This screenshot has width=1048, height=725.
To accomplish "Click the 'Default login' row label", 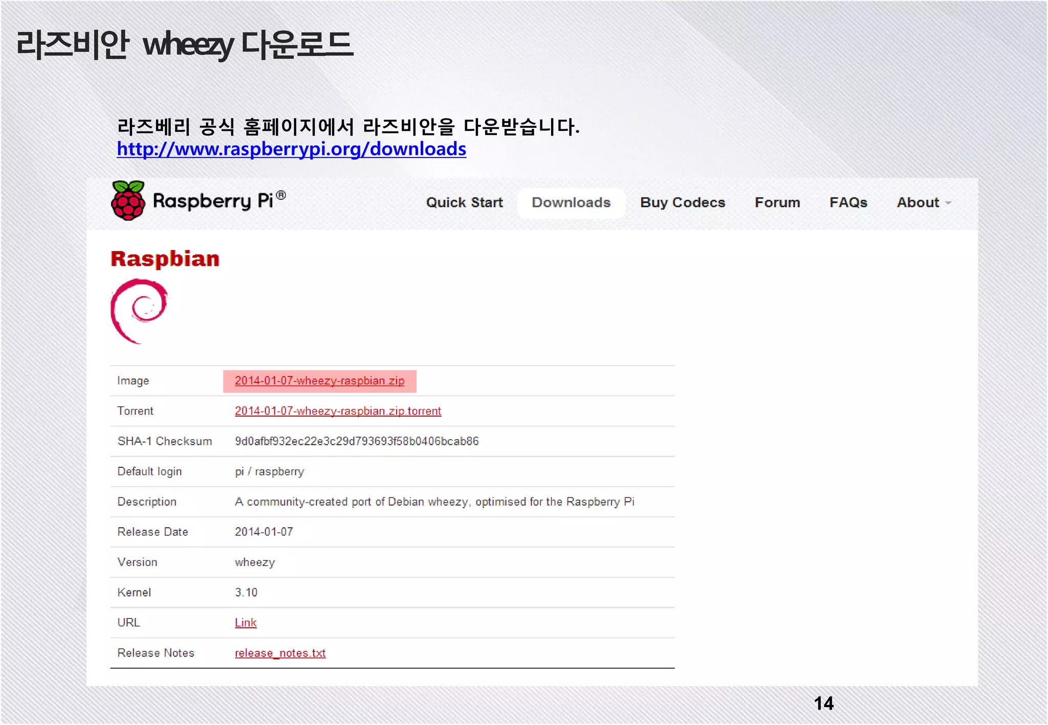I will [149, 471].
